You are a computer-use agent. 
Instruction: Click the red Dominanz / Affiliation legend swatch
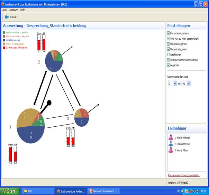[4, 48]
